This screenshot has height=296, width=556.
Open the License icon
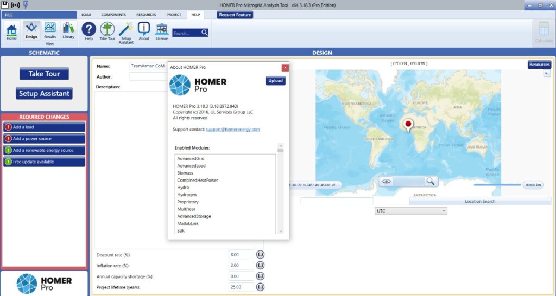pyautogui.click(x=162, y=29)
